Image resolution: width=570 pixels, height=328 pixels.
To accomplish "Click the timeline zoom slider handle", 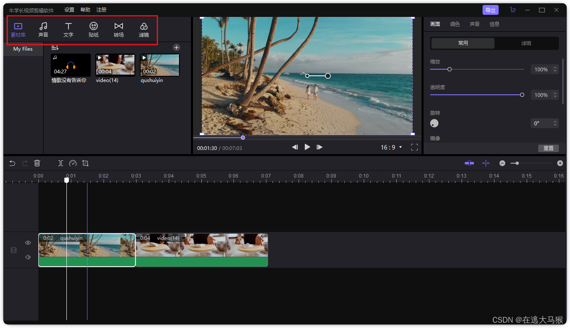I will click(517, 163).
